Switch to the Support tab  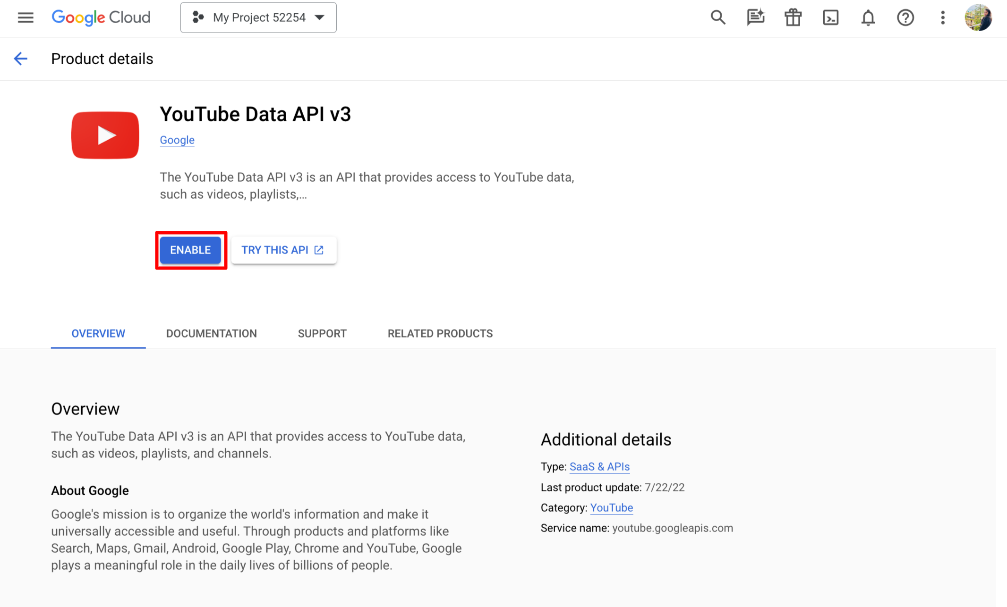tap(322, 334)
